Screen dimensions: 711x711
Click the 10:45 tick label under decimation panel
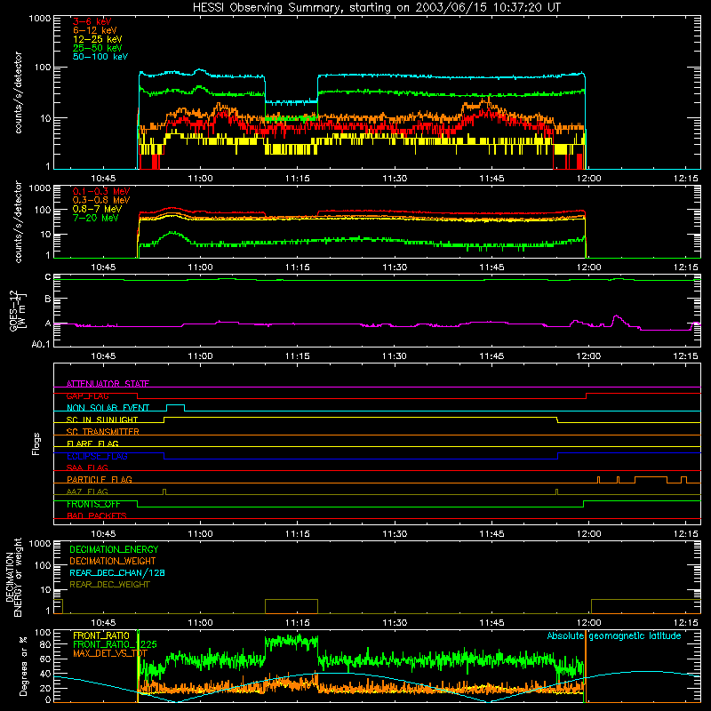(x=103, y=623)
